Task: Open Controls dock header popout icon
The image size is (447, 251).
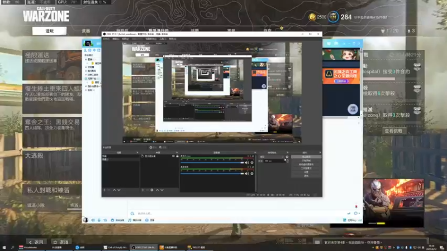Action: (x=320, y=152)
